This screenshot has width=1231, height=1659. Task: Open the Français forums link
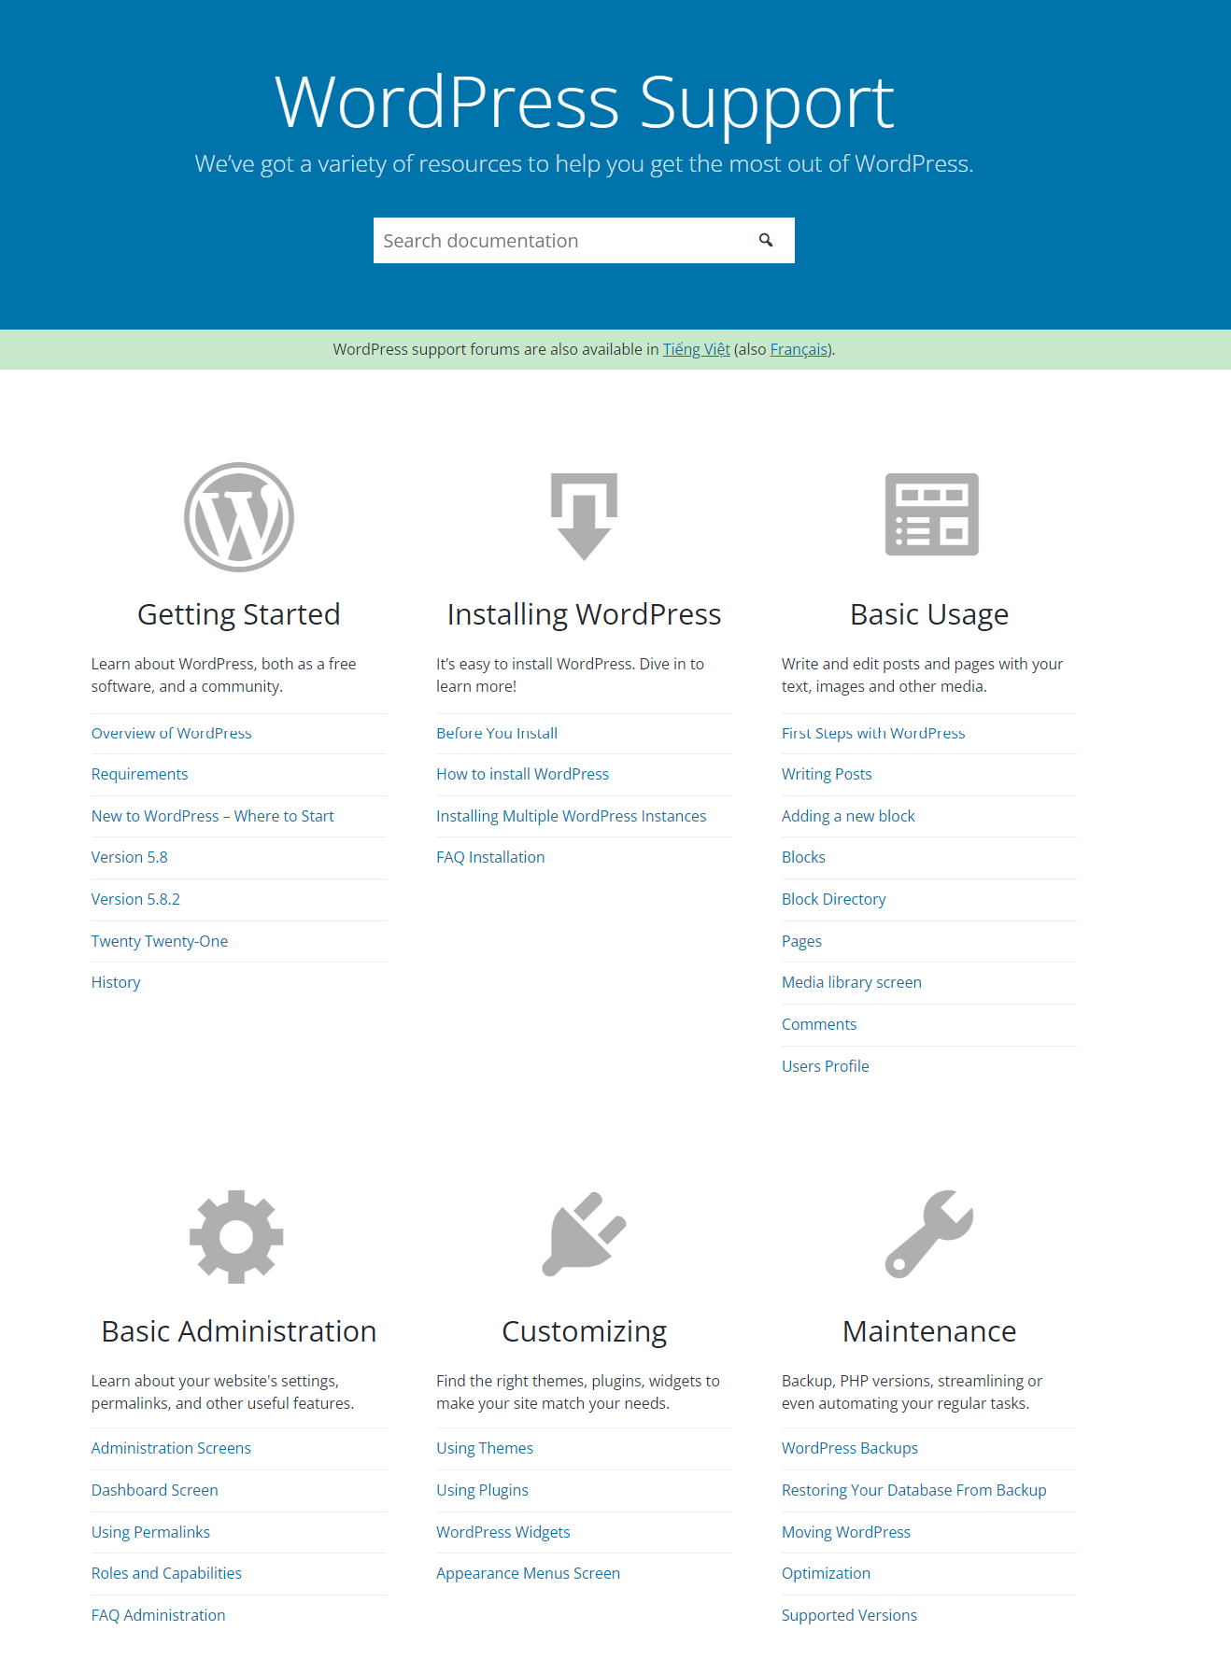tap(799, 349)
